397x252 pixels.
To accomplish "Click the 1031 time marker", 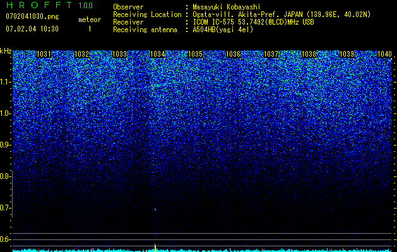I will [x=44, y=54].
